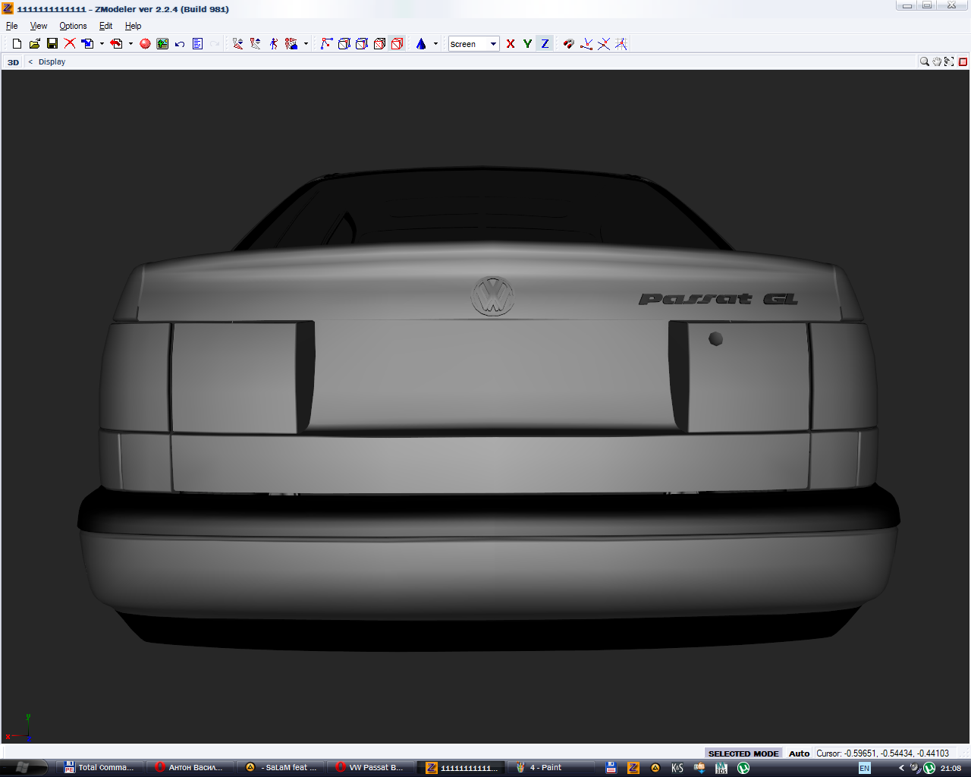Click the Undo arrow icon

pos(180,44)
